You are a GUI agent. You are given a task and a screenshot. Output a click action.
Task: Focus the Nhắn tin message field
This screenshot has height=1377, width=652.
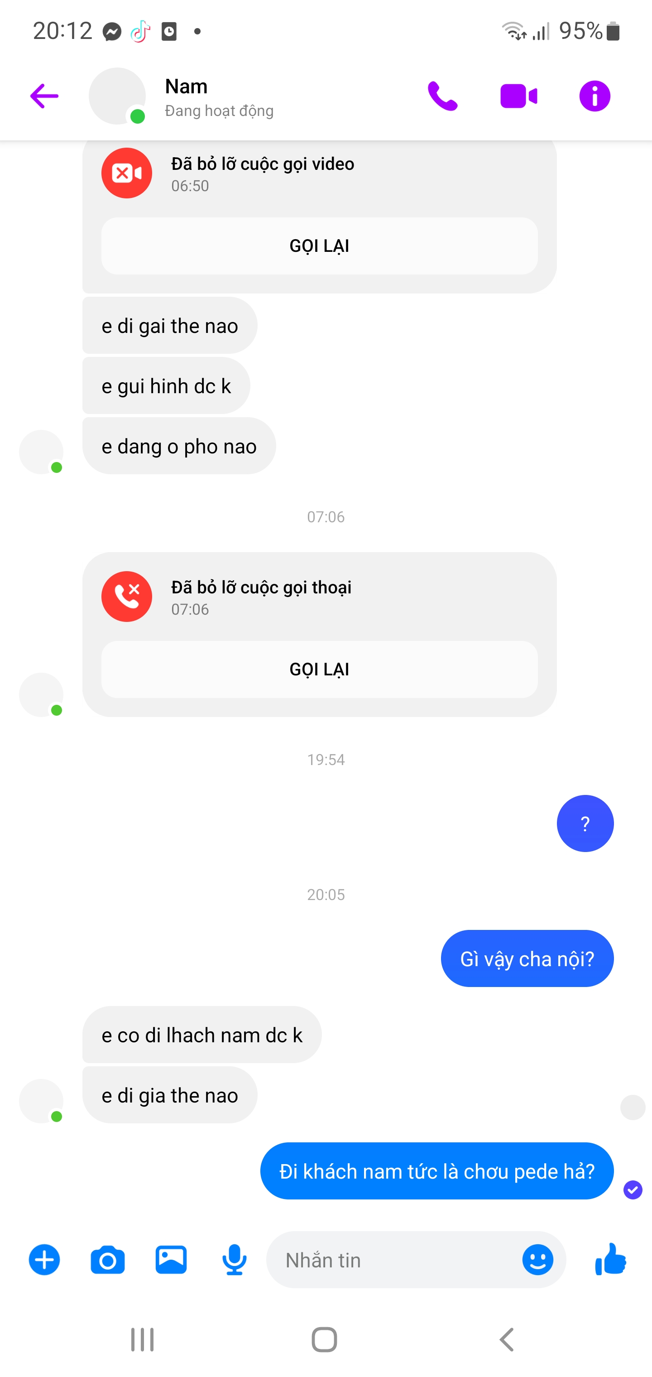click(395, 1260)
